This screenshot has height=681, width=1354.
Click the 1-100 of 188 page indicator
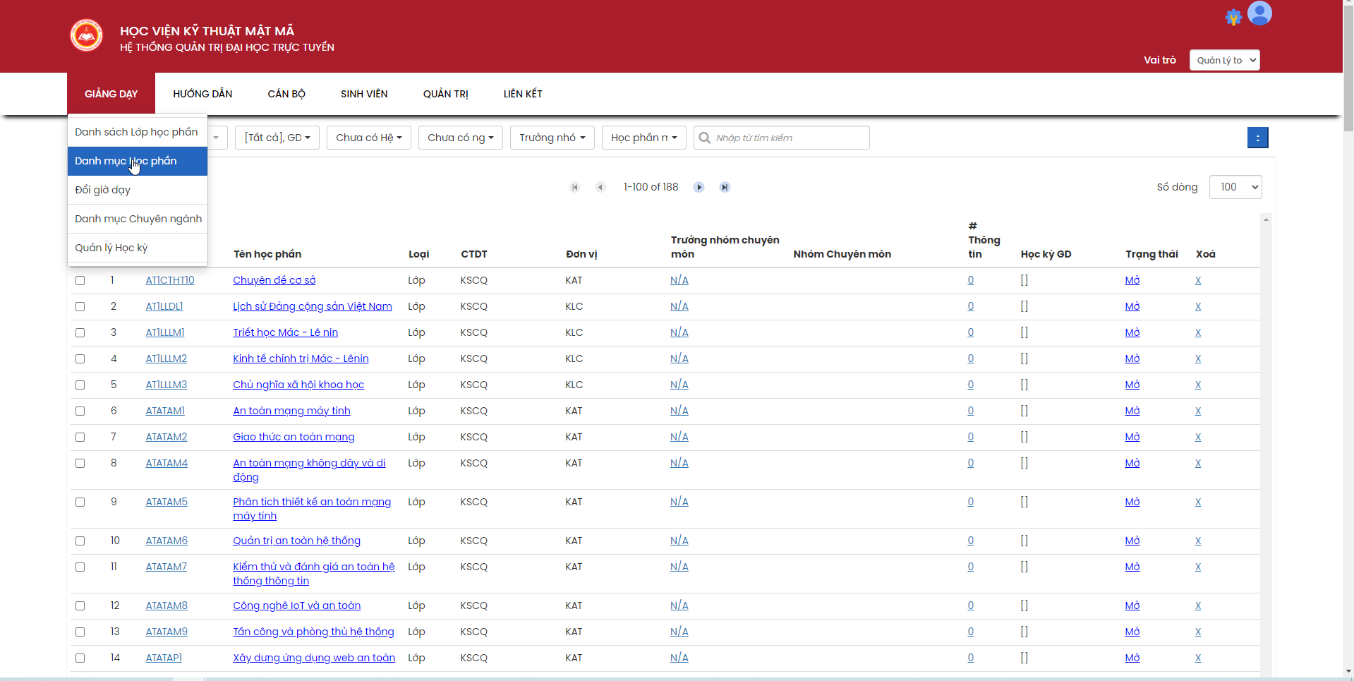pos(651,187)
